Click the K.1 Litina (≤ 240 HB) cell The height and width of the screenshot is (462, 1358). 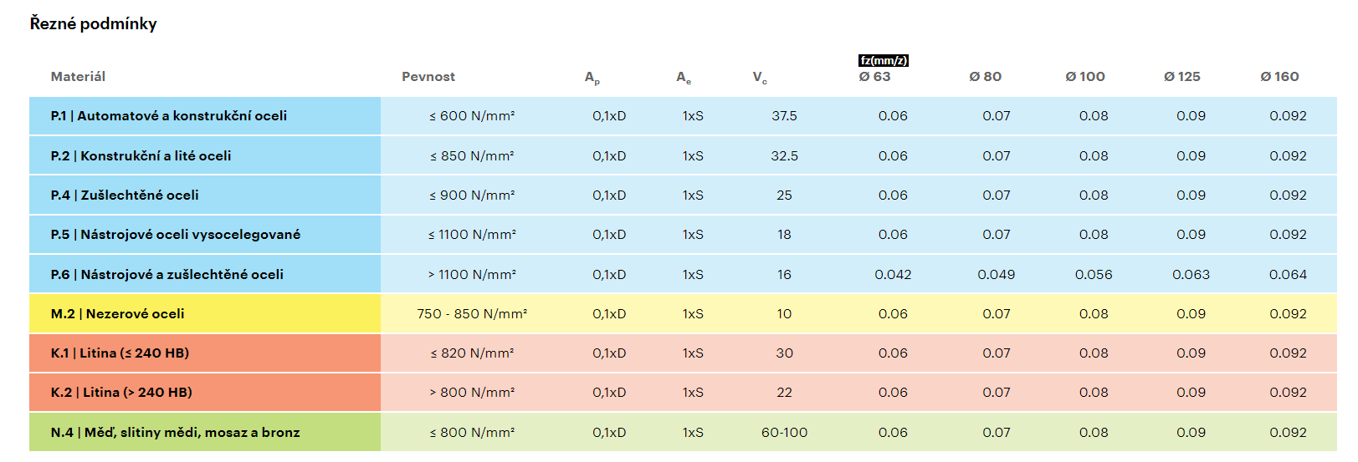tap(120, 353)
